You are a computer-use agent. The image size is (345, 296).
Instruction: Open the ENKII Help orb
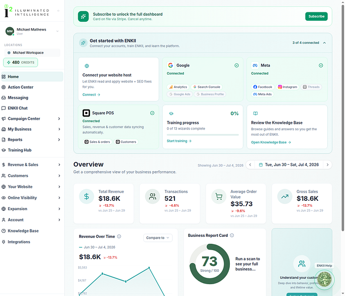[x=324, y=279]
